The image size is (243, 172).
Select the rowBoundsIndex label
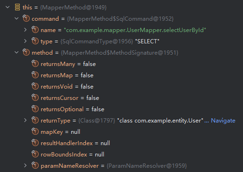(64, 155)
